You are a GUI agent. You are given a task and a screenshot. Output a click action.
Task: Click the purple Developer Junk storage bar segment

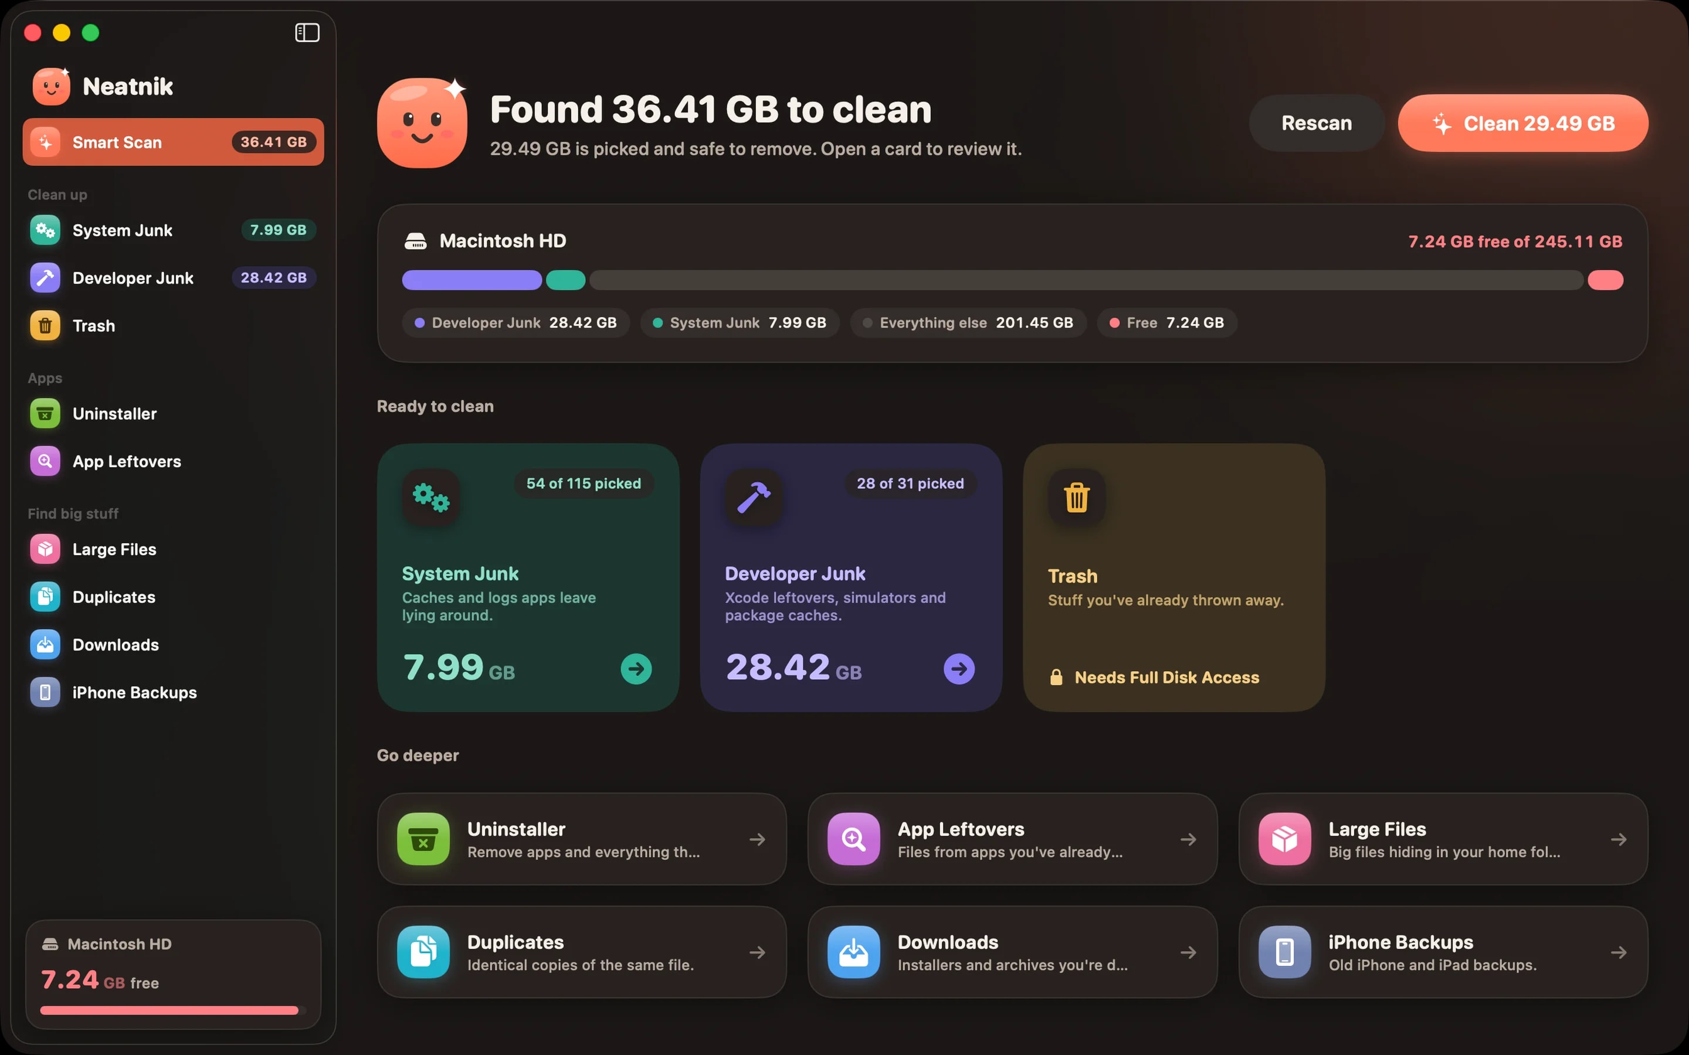(472, 280)
